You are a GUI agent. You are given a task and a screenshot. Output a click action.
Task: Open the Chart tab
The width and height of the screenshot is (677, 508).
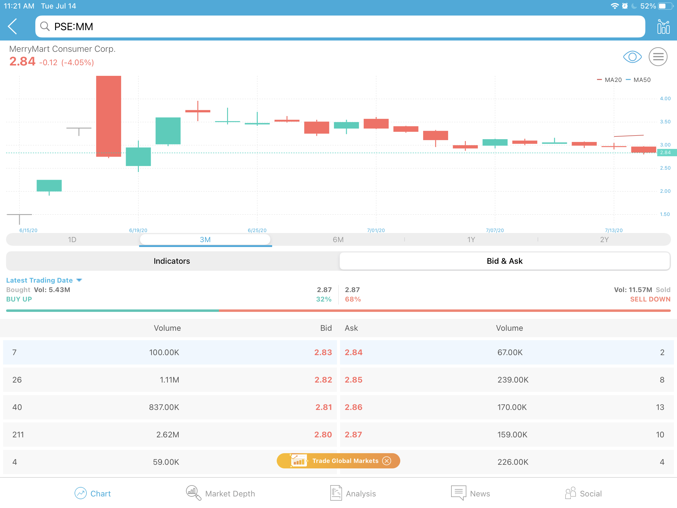(93, 493)
